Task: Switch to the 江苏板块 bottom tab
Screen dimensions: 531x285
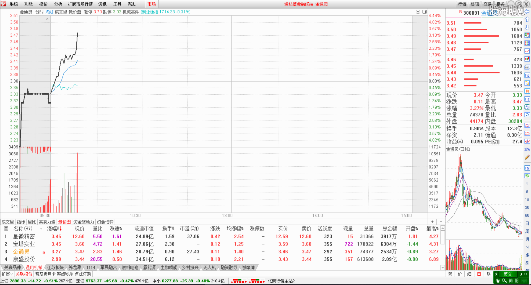Action: (55, 267)
